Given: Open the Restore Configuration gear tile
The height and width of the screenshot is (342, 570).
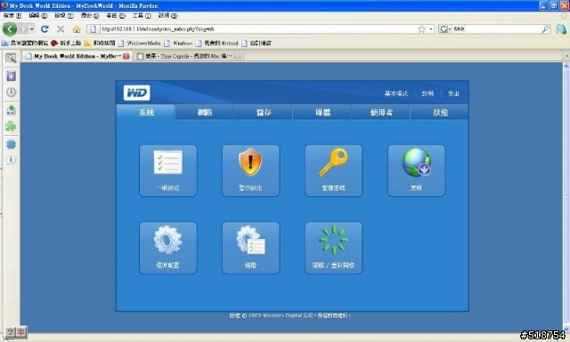Looking at the screenshot, I should coord(168,248).
